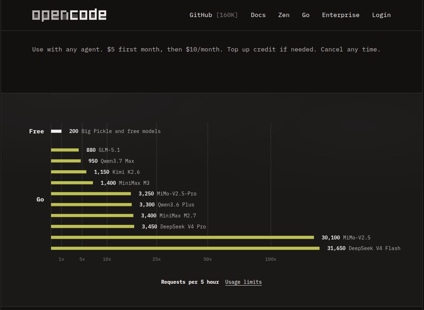424x310 pixels.
Task: Open the GitHub [160K] link
Action: pyautogui.click(x=213, y=15)
